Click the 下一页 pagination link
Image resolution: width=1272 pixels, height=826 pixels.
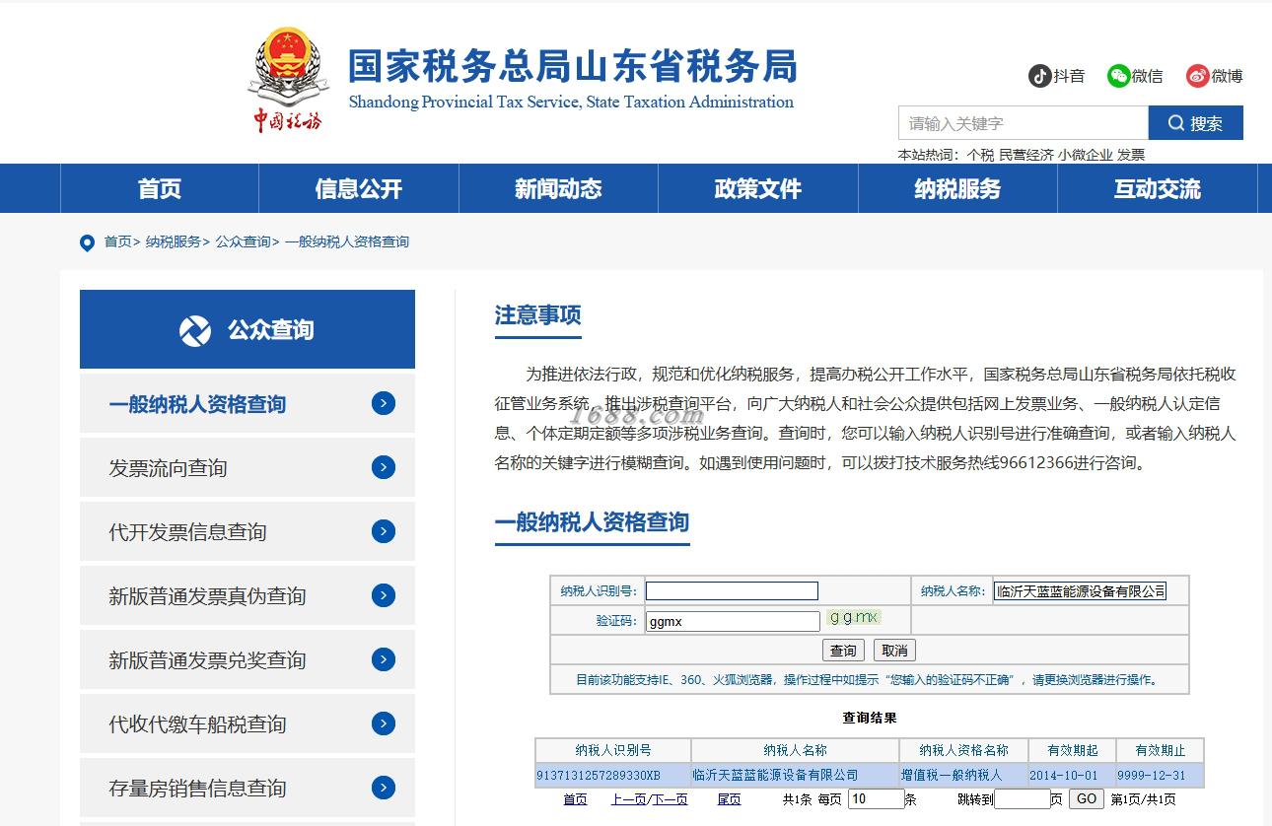click(671, 799)
